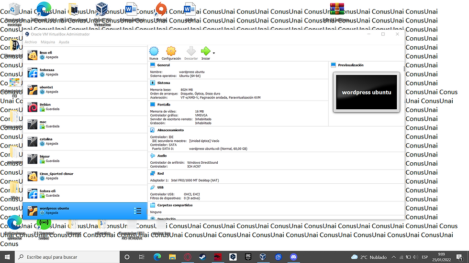Show hidden system tray icons
The height and width of the screenshot is (263, 469).
point(393,257)
